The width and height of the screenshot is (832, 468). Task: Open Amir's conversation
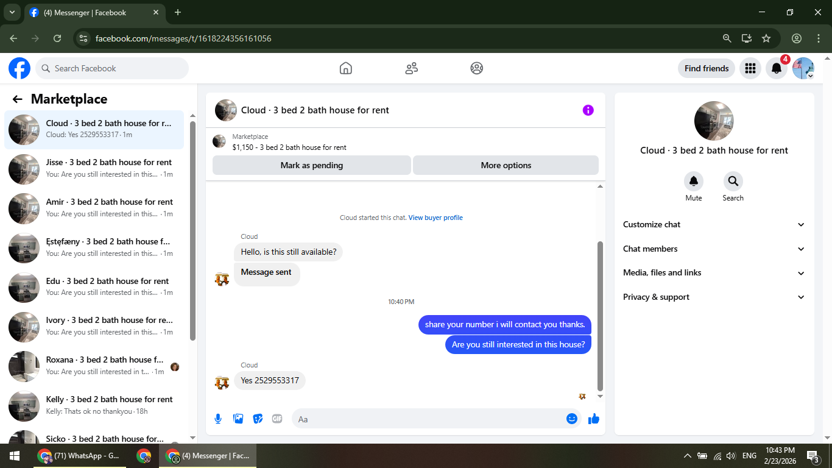pyautogui.click(x=94, y=208)
